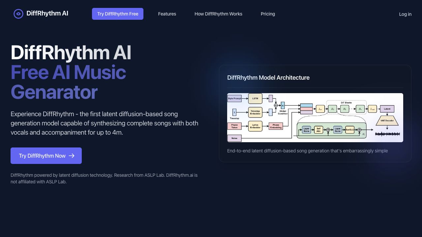Open the Pricing page
Viewport: 422px width, 237px height.
(x=268, y=14)
